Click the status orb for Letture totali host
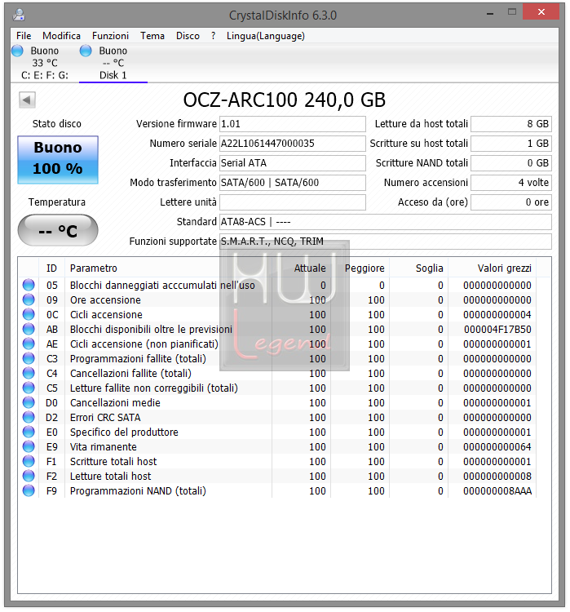The width and height of the screenshot is (570, 612). click(29, 477)
